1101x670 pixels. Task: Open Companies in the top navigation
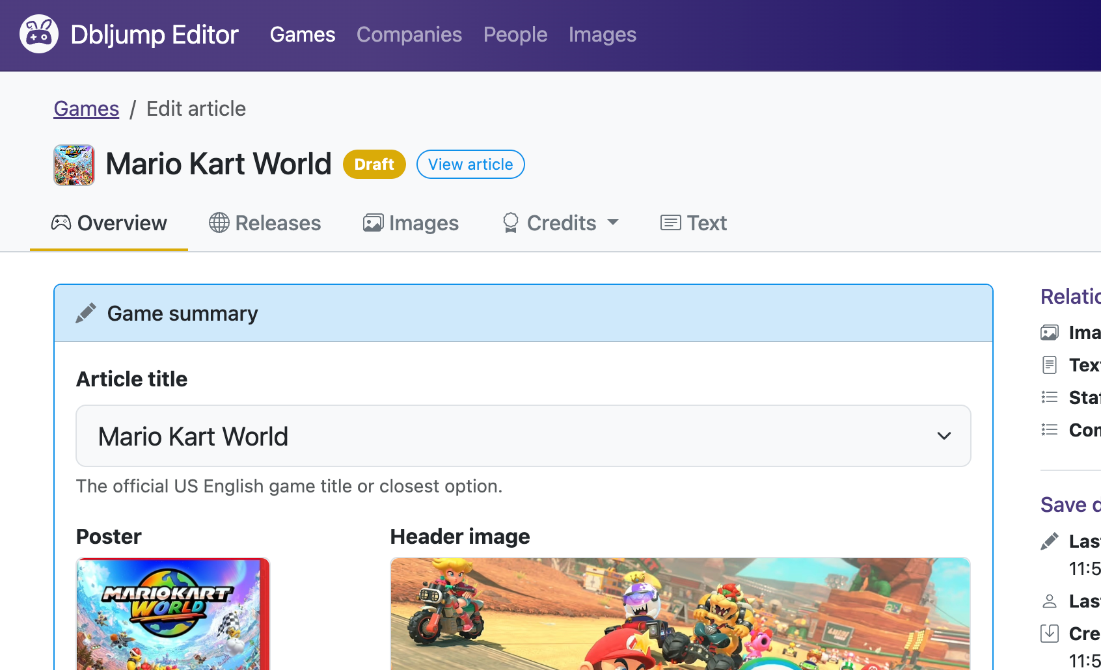point(409,34)
